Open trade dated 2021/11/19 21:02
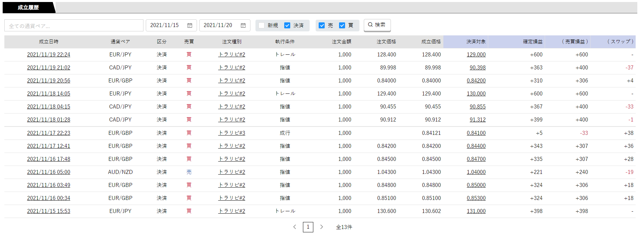The width and height of the screenshot is (641, 236). (x=48, y=67)
